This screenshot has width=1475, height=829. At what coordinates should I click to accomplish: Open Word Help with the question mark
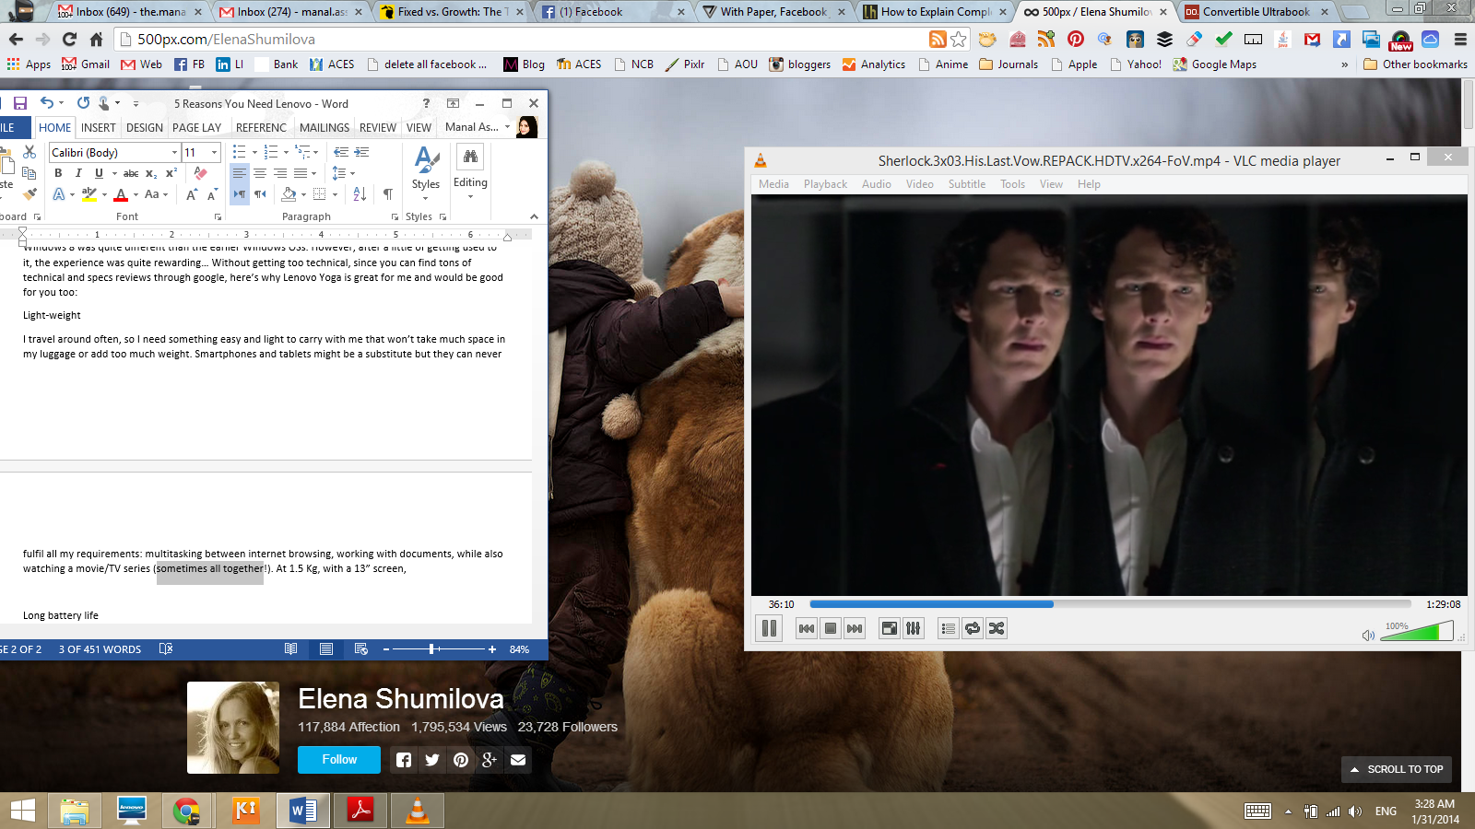pyautogui.click(x=426, y=103)
